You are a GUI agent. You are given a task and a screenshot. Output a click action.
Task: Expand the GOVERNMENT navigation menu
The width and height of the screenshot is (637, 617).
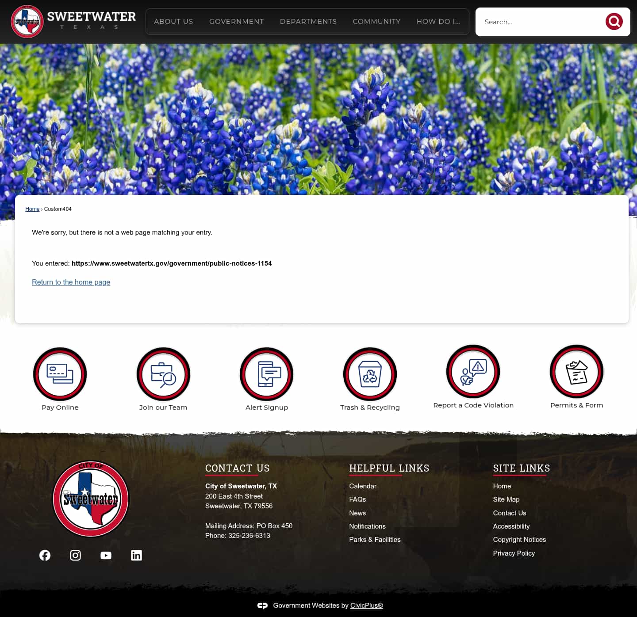(x=236, y=21)
